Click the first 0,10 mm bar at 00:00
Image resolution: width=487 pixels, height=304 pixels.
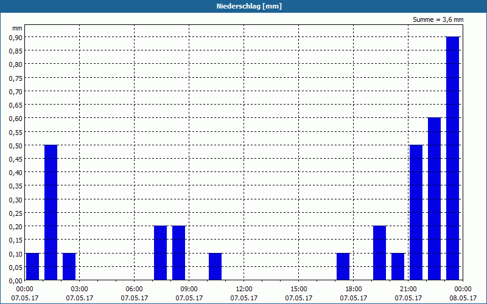[33, 266]
